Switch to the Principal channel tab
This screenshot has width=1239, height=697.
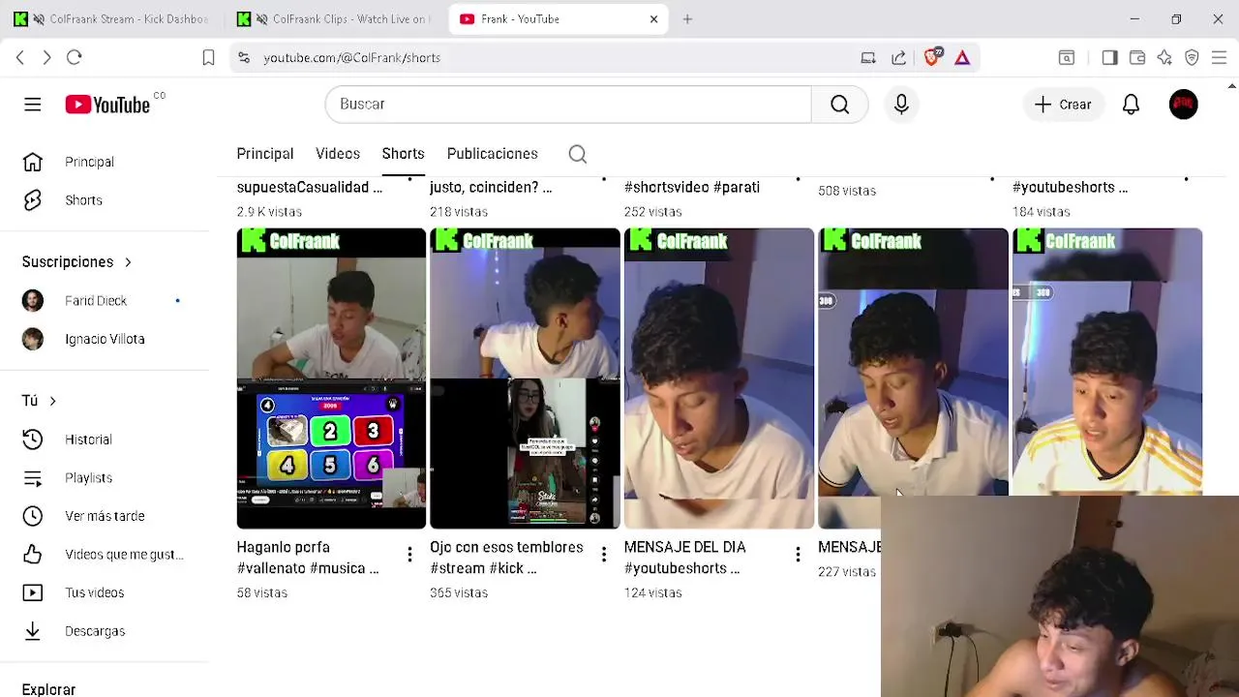click(264, 154)
